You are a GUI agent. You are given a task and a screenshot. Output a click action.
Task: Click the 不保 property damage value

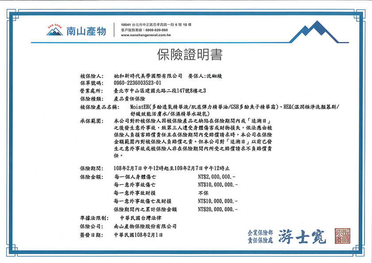coord(203,193)
